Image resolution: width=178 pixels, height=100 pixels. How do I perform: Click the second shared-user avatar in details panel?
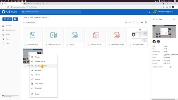[158, 42]
